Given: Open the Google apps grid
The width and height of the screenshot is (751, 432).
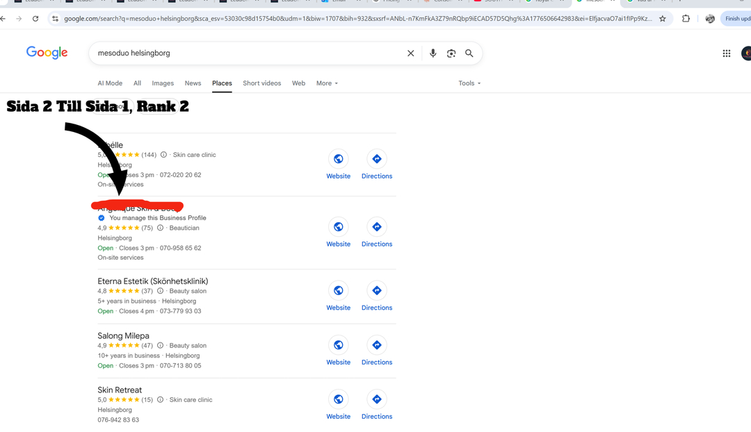Looking at the screenshot, I should pos(727,53).
